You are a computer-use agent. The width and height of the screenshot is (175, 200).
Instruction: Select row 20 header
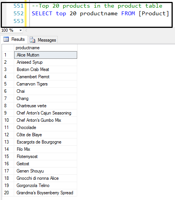tap(8, 193)
